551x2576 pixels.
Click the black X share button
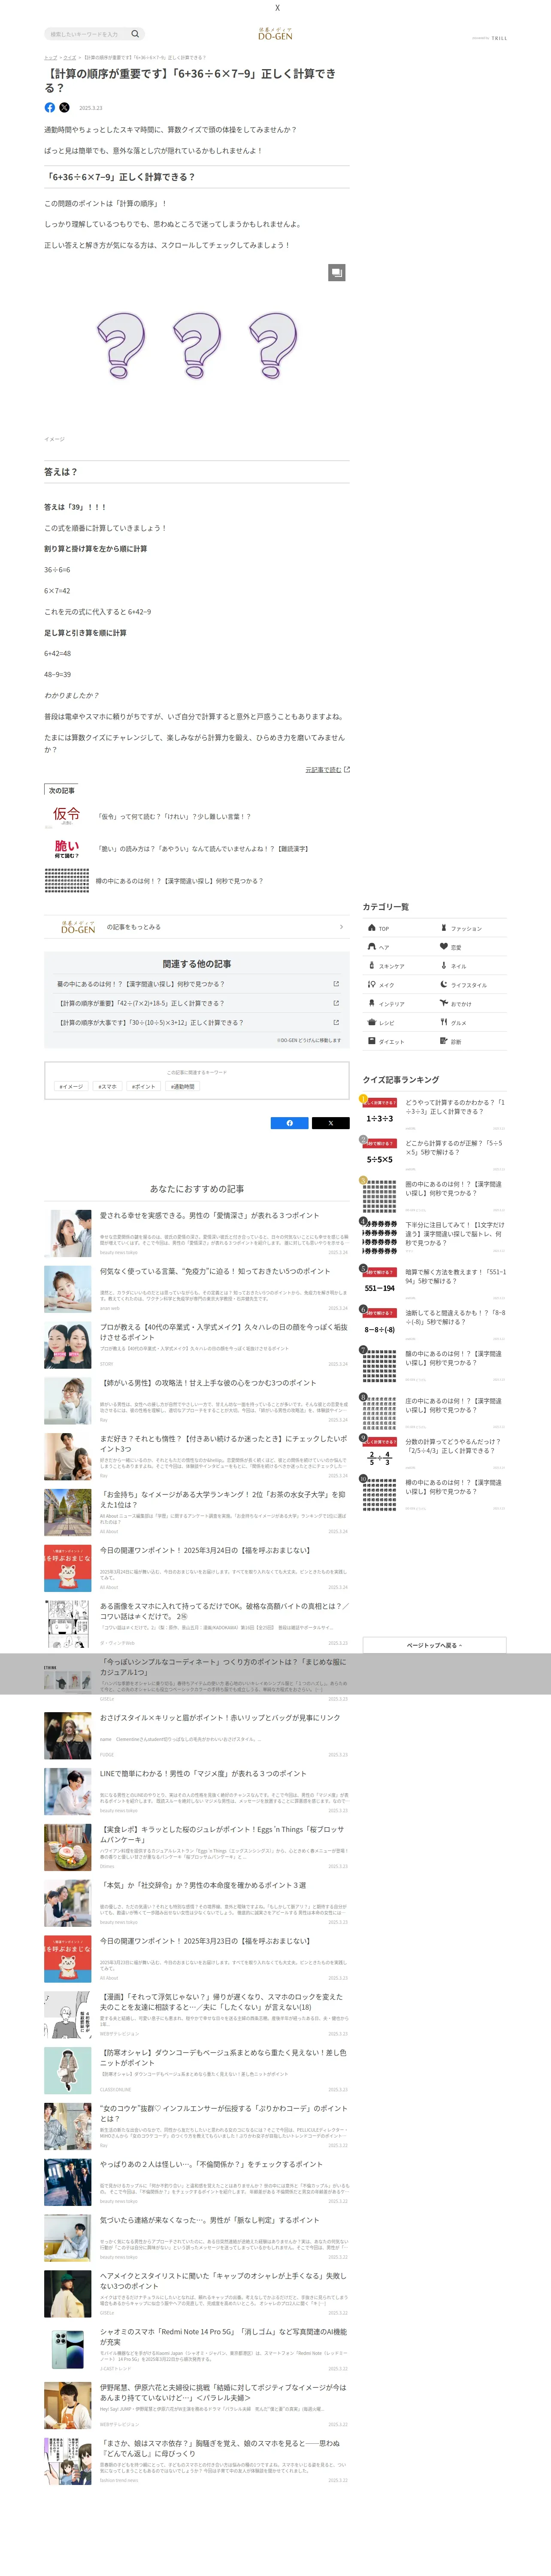(x=331, y=1123)
